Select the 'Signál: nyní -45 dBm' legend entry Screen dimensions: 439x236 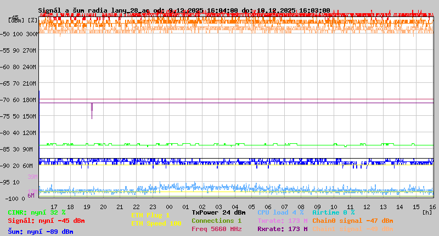(x=46, y=221)
